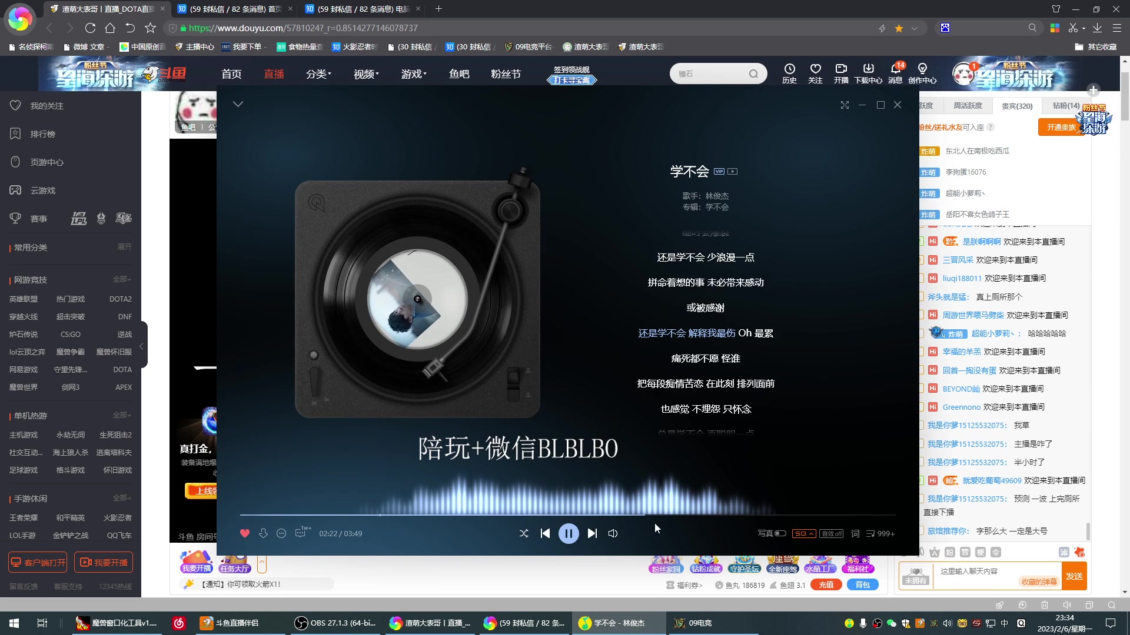Open the 关注 heart icon in header
1130x635 pixels.
815,73
